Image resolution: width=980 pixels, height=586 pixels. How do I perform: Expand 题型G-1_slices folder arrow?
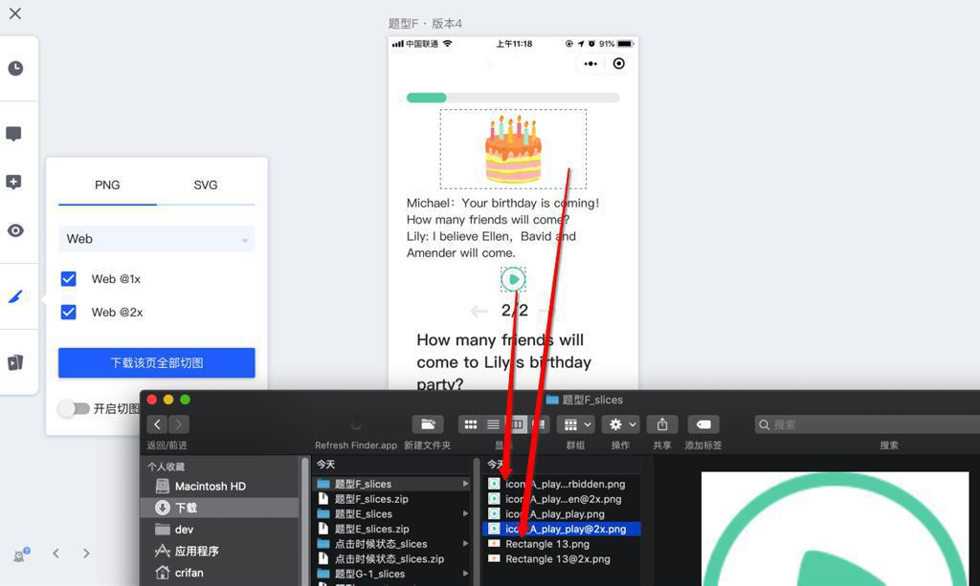point(466,574)
